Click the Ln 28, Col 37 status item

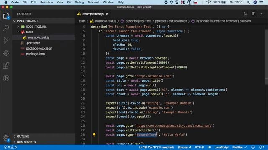156,147
